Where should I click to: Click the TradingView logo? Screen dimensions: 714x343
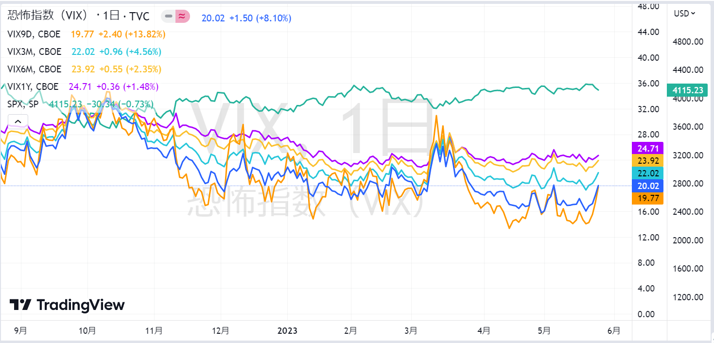[x=67, y=305]
